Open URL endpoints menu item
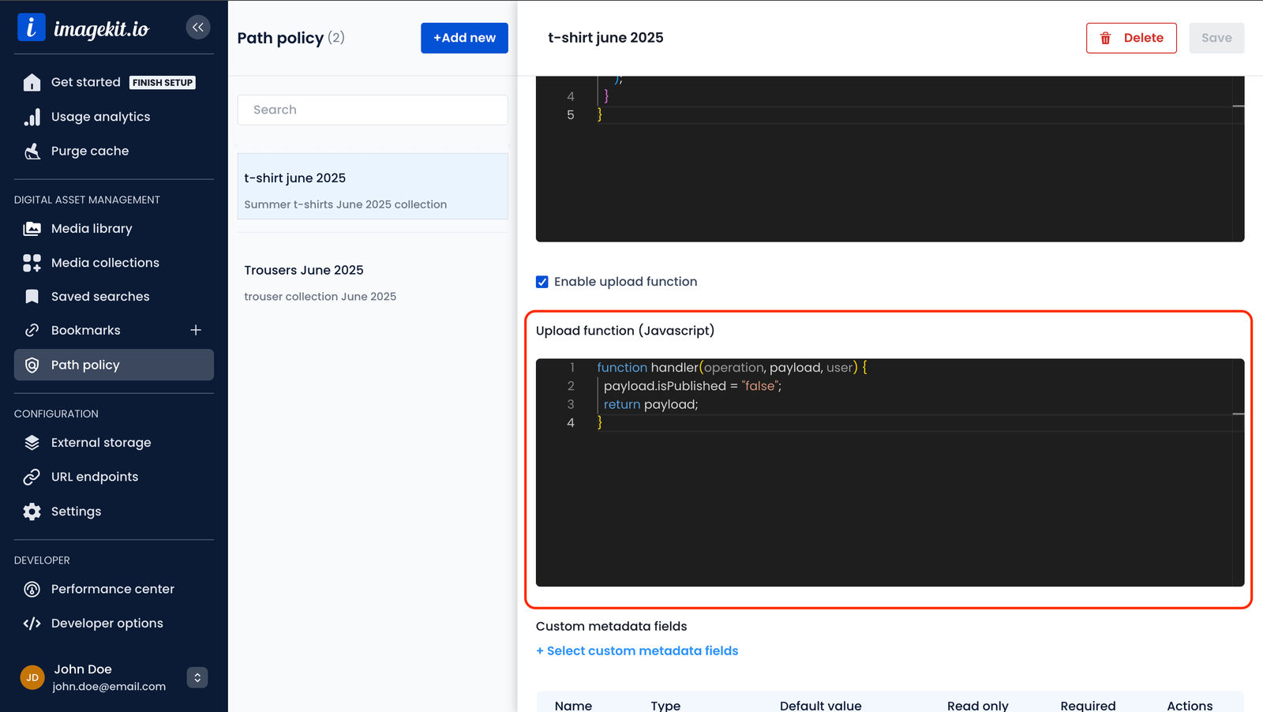The height and width of the screenshot is (712, 1263). click(x=114, y=477)
